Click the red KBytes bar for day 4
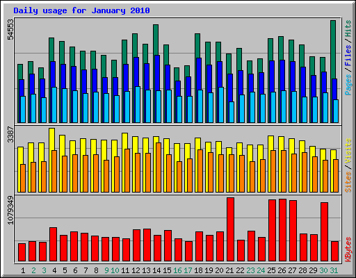This screenshot has height=278, width=356. click(x=54, y=245)
